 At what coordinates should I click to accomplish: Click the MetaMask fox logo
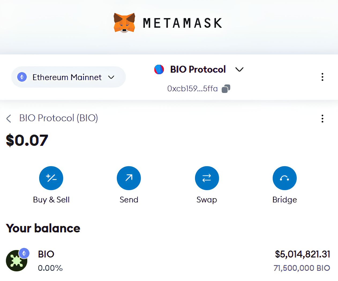click(x=124, y=23)
